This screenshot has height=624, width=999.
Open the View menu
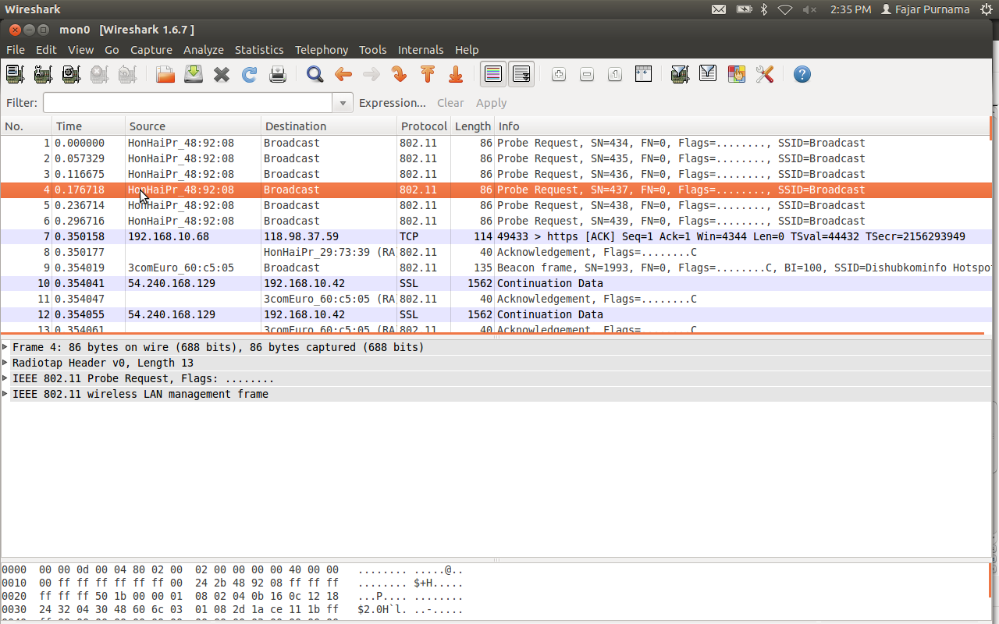80,50
